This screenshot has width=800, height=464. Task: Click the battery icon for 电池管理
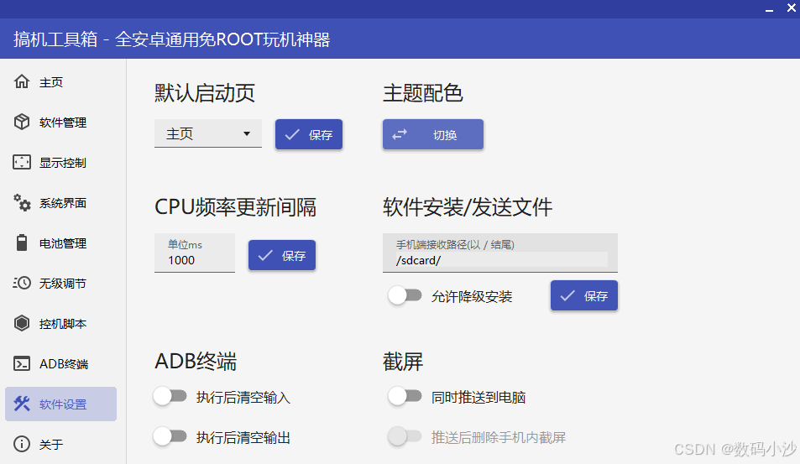click(x=22, y=242)
